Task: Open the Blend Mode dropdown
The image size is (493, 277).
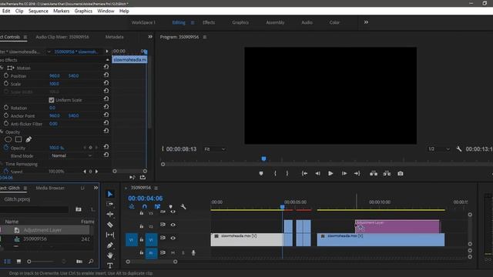Action: pos(72,155)
